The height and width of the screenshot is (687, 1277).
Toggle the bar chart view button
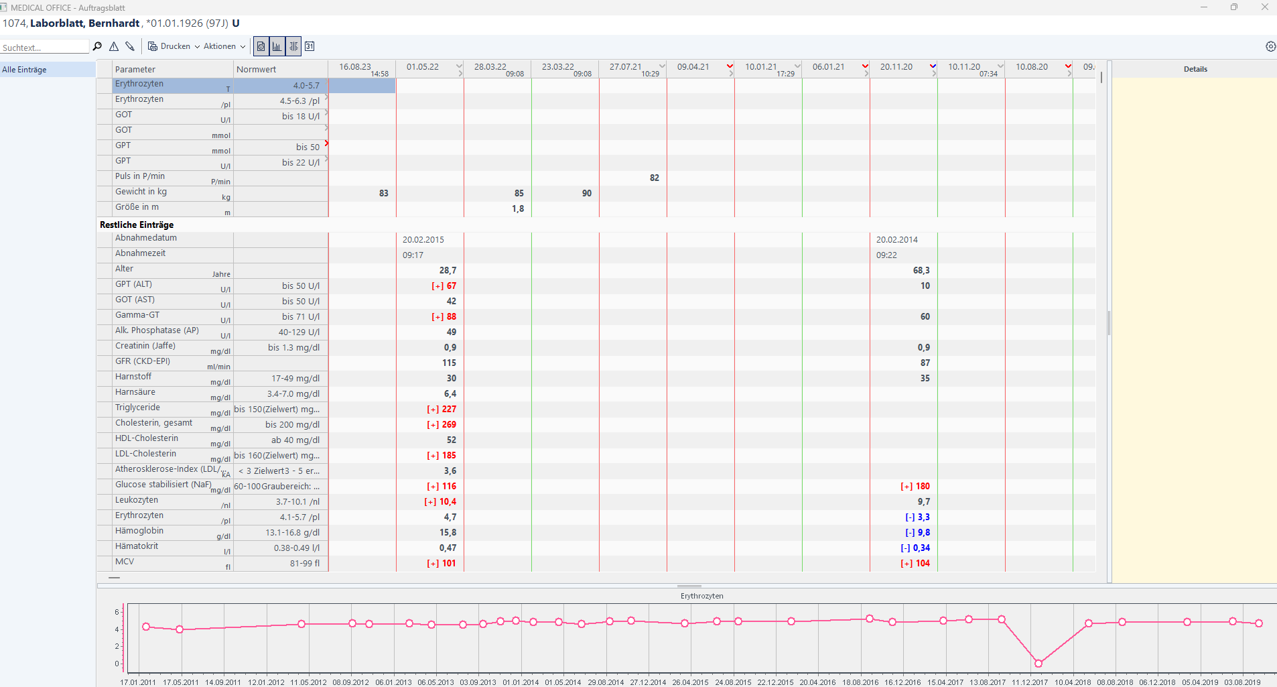(277, 46)
